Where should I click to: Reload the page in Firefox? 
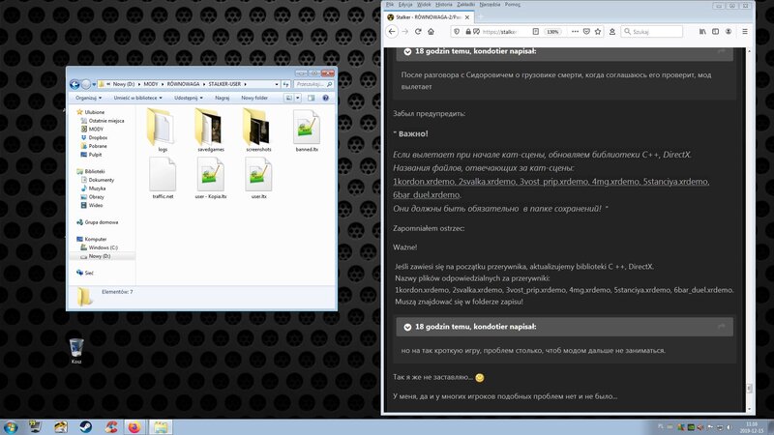[419, 31]
